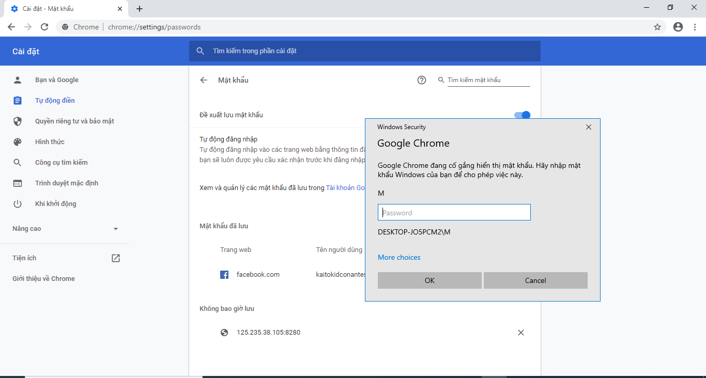This screenshot has width=706, height=378.
Task: Click the back arrow beside Mật khẩu
Action: click(x=204, y=80)
